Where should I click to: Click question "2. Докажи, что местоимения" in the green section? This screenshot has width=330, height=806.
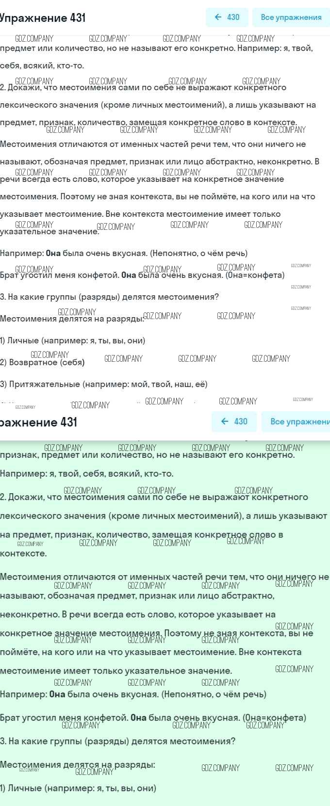tap(154, 497)
